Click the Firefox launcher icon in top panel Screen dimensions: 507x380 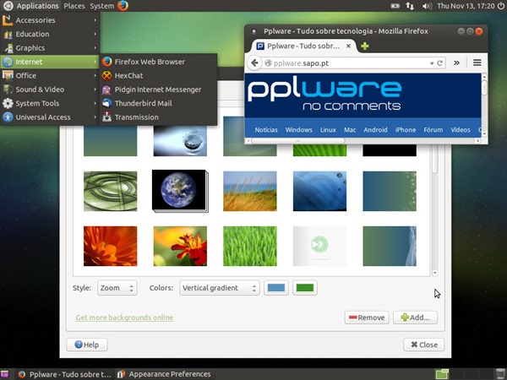(x=123, y=6)
